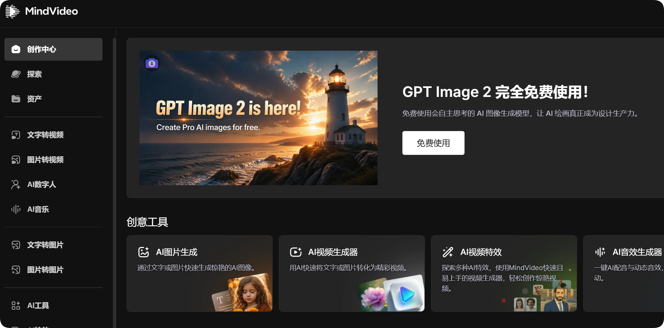Screen dimensions: 664x328
Task: Click the AI音效生成器 waveform icon
Action: tap(600, 252)
